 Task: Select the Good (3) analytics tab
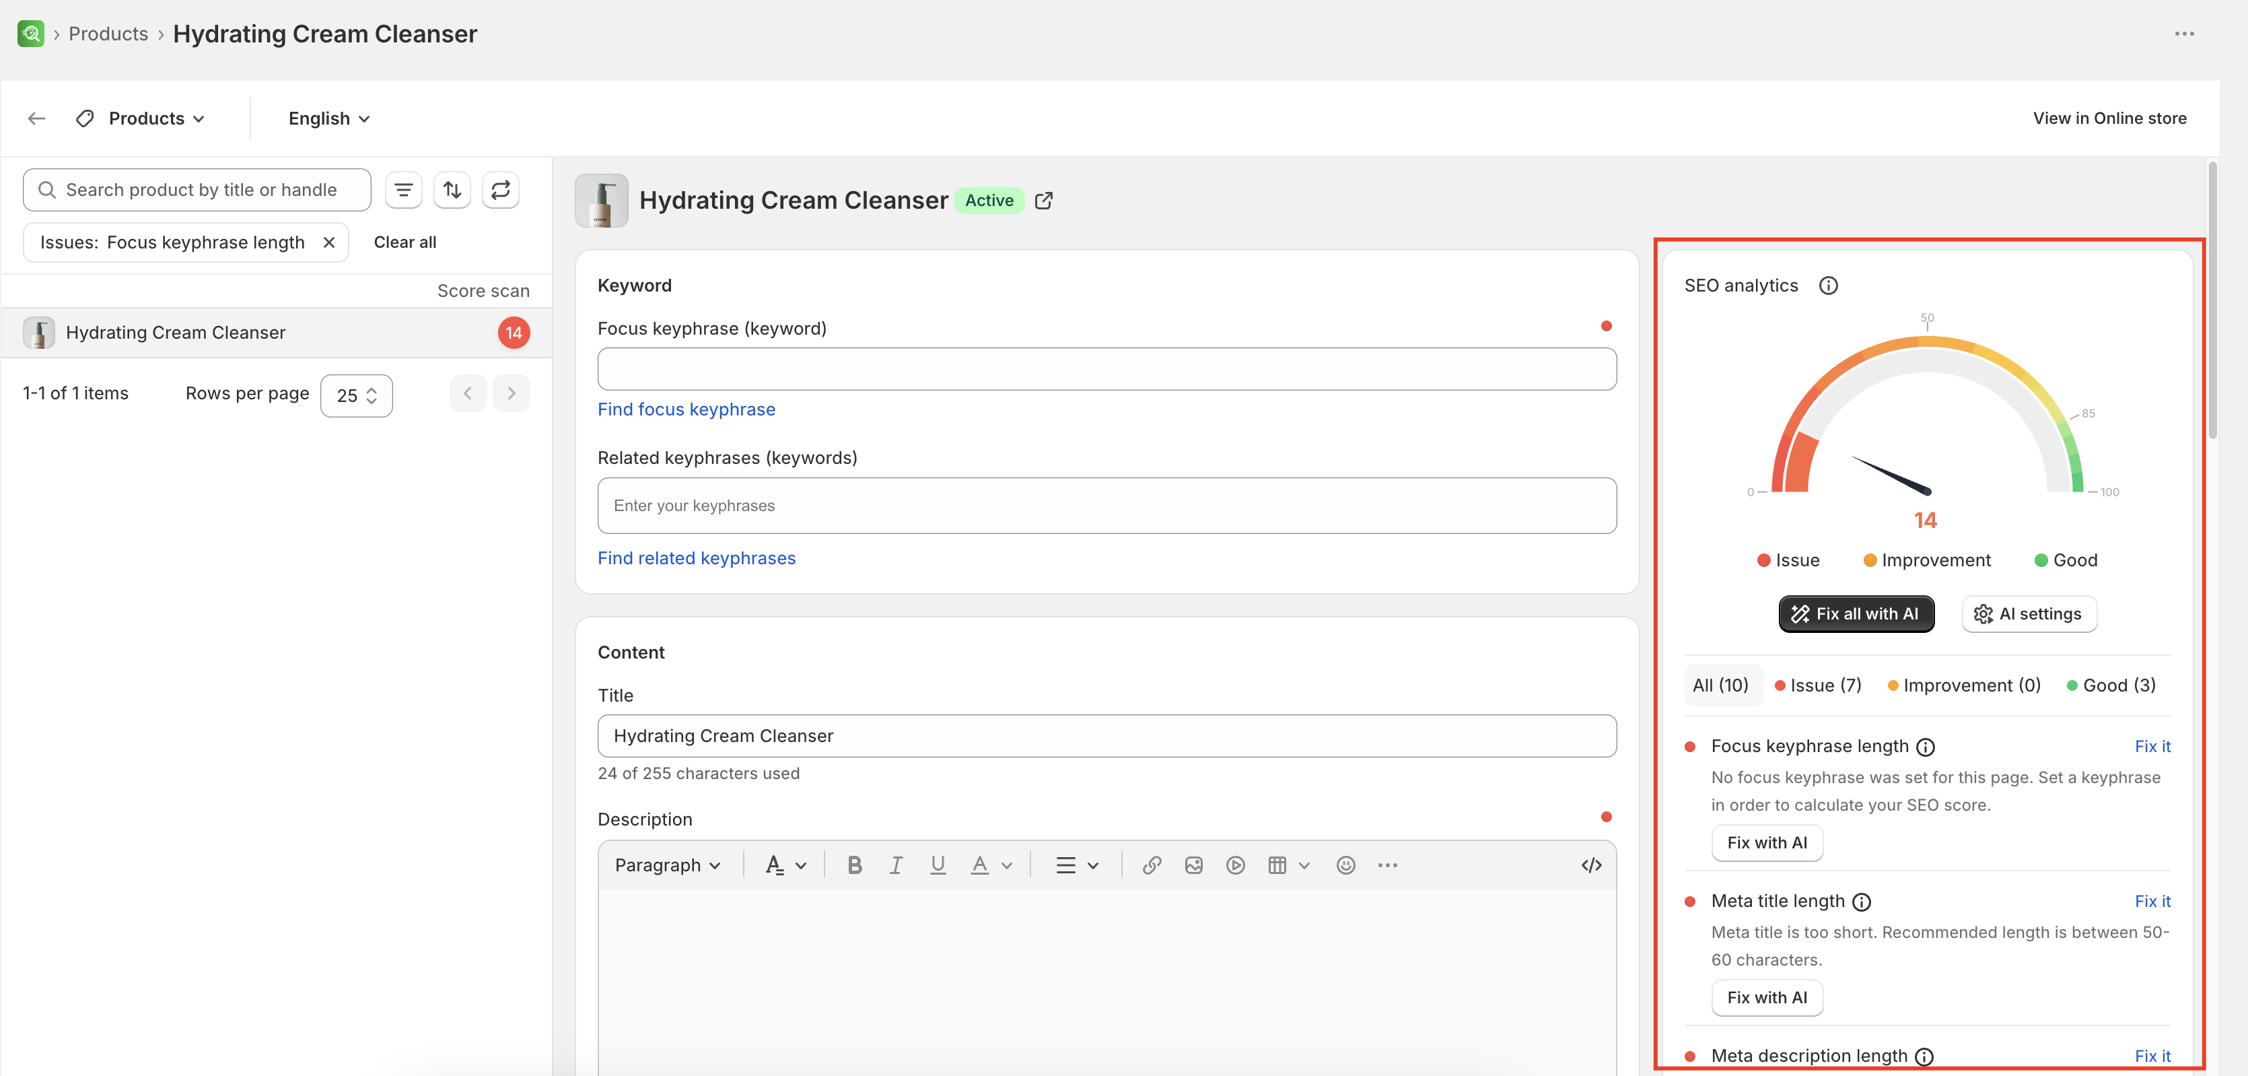pos(2111,685)
